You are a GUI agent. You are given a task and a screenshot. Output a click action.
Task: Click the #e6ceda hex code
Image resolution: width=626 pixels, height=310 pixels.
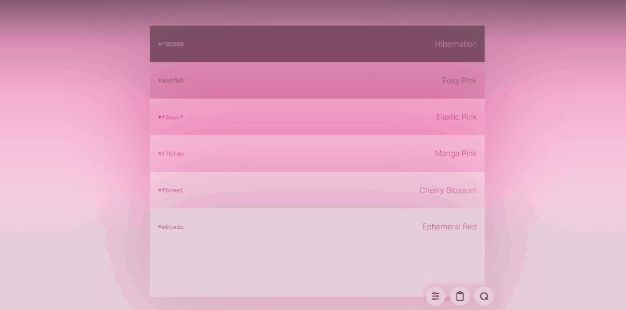pyautogui.click(x=171, y=227)
